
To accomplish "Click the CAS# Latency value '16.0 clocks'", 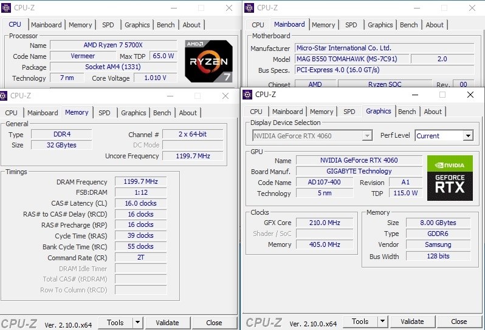I will pyautogui.click(x=141, y=203).
